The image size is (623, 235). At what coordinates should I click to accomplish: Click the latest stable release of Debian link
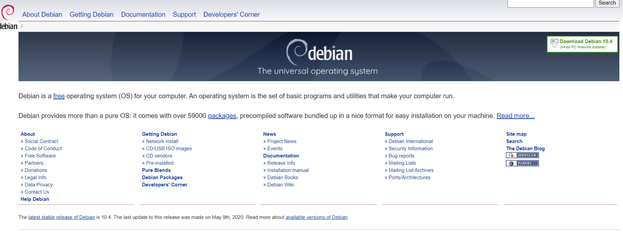(x=62, y=217)
